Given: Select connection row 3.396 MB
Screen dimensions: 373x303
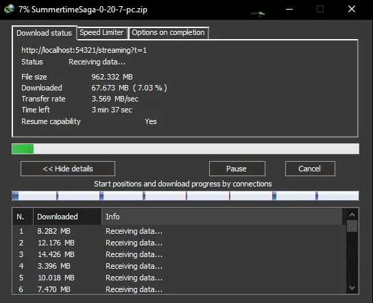Looking at the screenshot, I should (180, 266).
